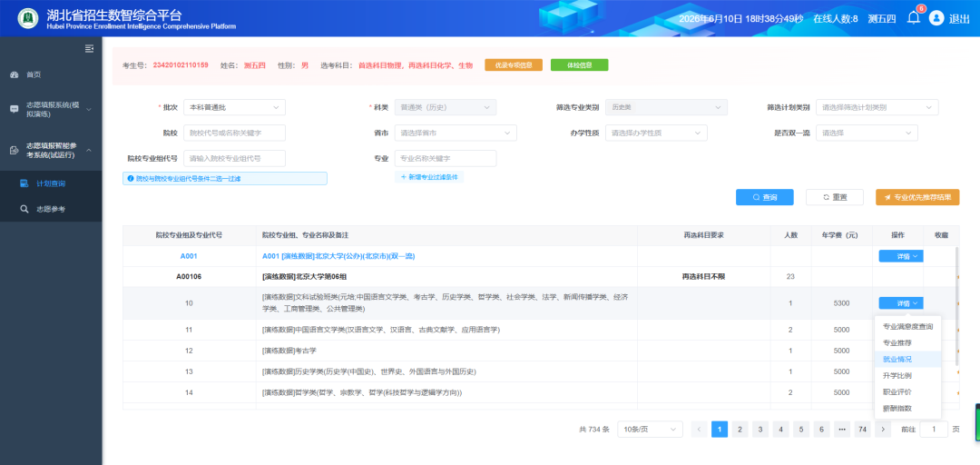Click the A00106 group code cell
The width and height of the screenshot is (980, 465).
click(189, 277)
